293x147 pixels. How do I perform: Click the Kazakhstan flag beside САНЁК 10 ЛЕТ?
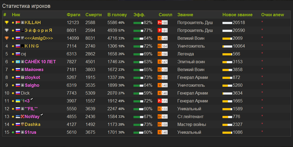18,62
